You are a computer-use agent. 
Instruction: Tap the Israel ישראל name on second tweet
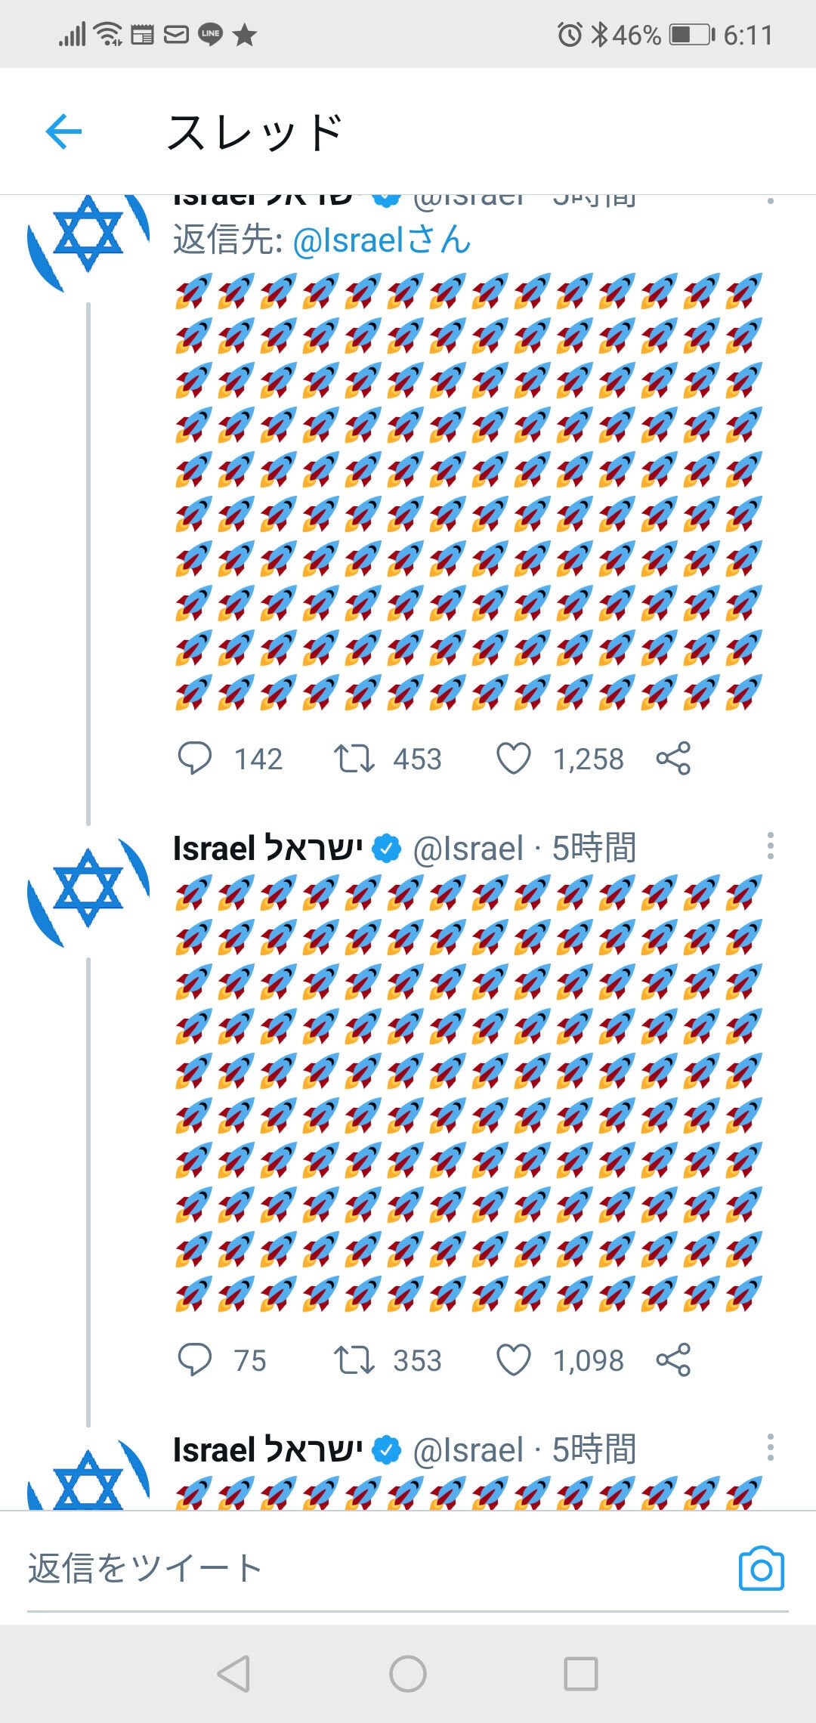tap(267, 848)
